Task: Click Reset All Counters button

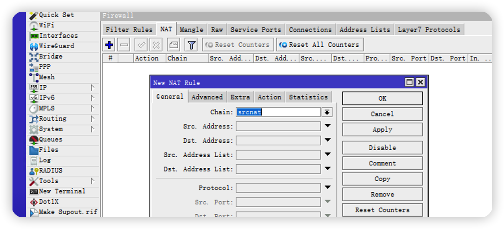Action: [320, 45]
